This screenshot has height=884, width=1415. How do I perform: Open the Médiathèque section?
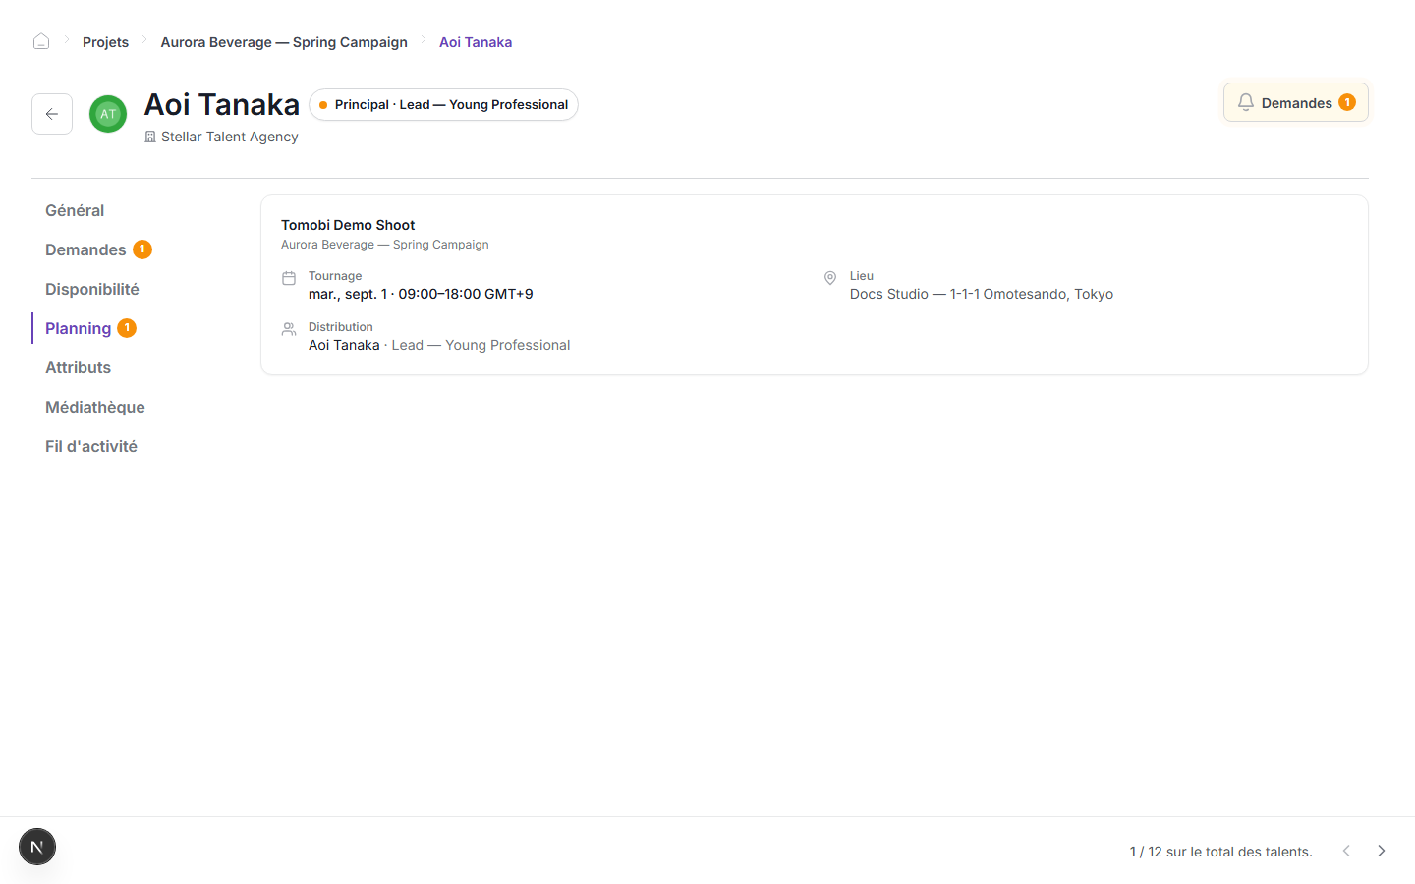94,407
